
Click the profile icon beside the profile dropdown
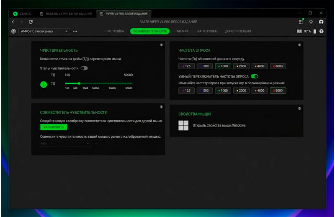[13, 31]
